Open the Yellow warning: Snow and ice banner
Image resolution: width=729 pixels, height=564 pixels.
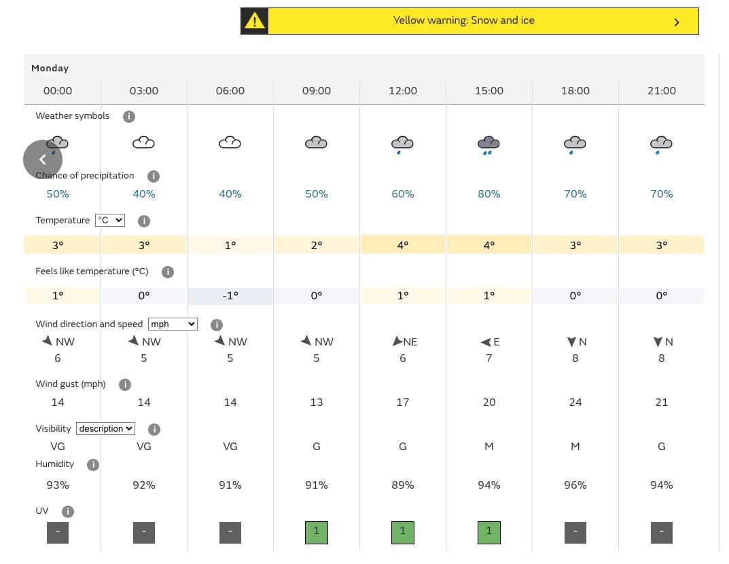[464, 21]
